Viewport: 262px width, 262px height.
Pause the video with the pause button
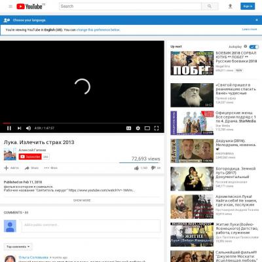[x=9, y=128]
